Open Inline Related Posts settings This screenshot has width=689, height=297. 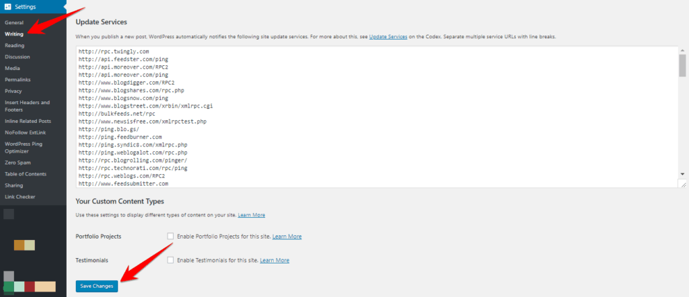28,121
